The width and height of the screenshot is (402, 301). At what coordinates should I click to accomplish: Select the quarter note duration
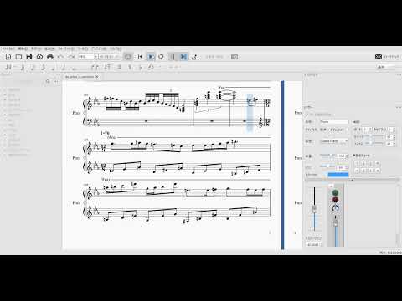point(54,67)
